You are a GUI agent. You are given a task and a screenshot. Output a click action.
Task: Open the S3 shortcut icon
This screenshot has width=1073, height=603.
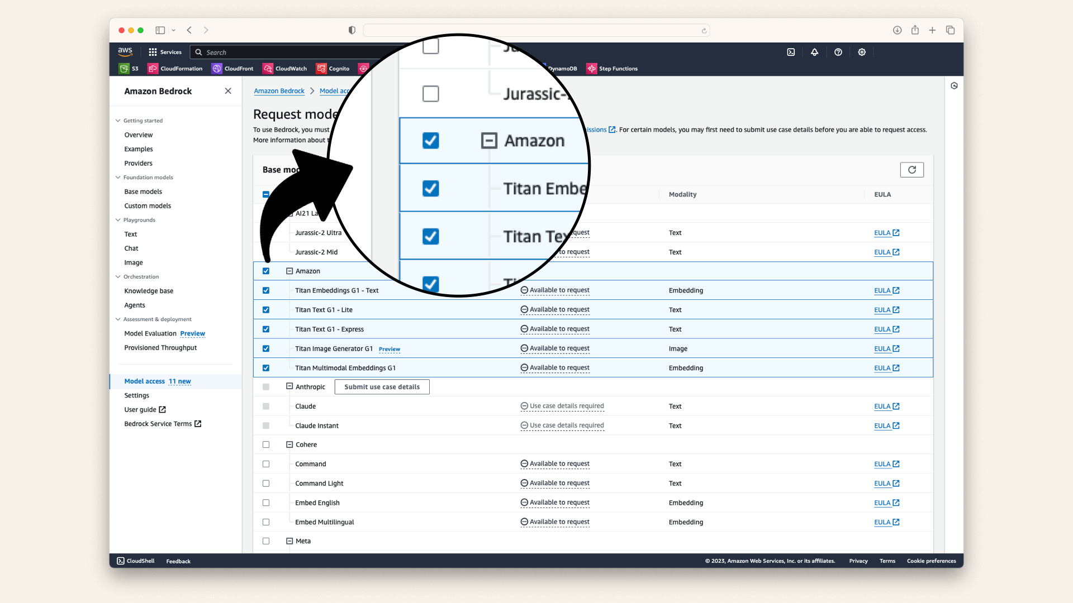coord(124,69)
